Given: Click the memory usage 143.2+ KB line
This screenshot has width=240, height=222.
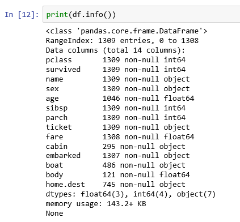Looking at the screenshot, I should (x=96, y=204).
